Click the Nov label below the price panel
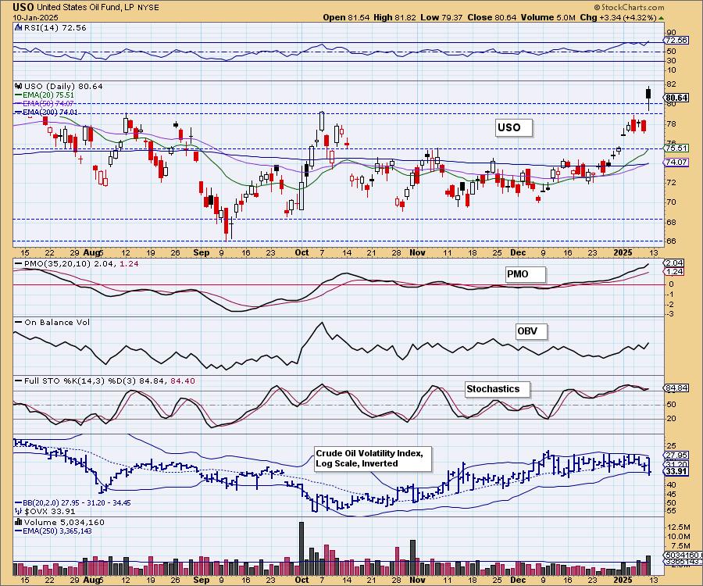The width and height of the screenshot is (703, 586). point(417,252)
